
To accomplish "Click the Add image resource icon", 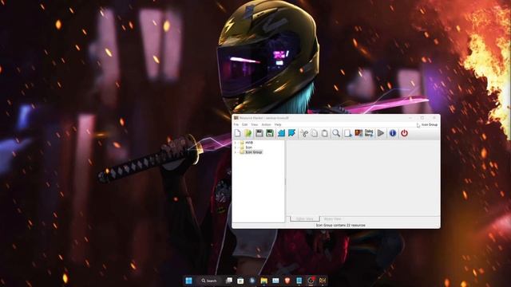I will pyautogui.click(x=358, y=133).
